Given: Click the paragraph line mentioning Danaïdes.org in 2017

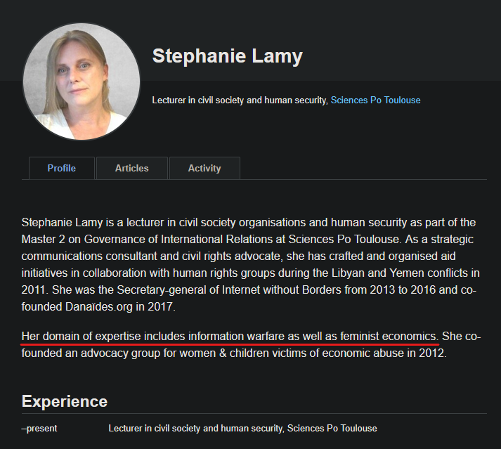Looking at the screenshot, I should tap(98, 307).
